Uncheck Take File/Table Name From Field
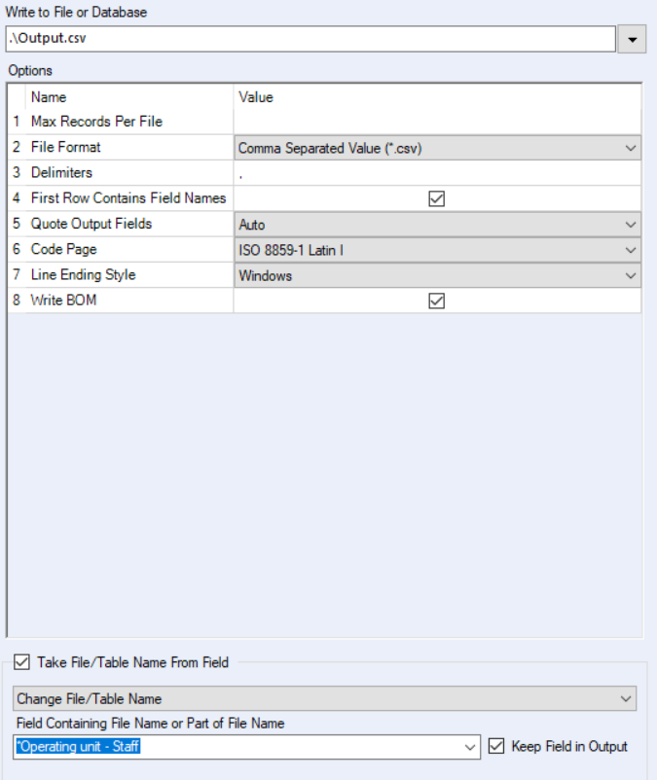The width and height of the screenshot is (657, 780). click(x=22, y=662)
